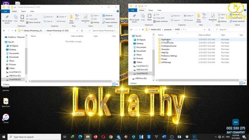Viewport: 249px width, 140px height.
Task: Click Copy icon in left Explorer window
Action: pos(16,18)
